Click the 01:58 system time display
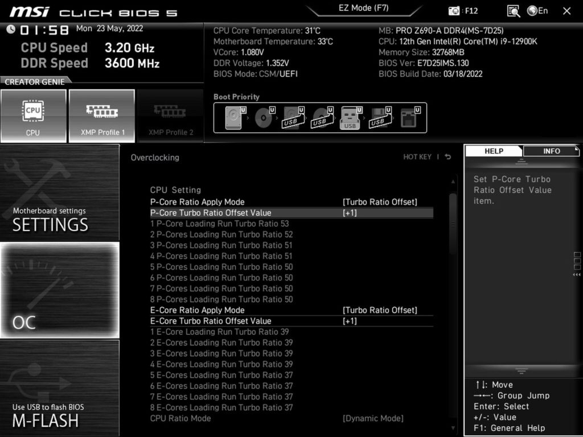This screenshot has width=583, height=437. tap(44, 30)
